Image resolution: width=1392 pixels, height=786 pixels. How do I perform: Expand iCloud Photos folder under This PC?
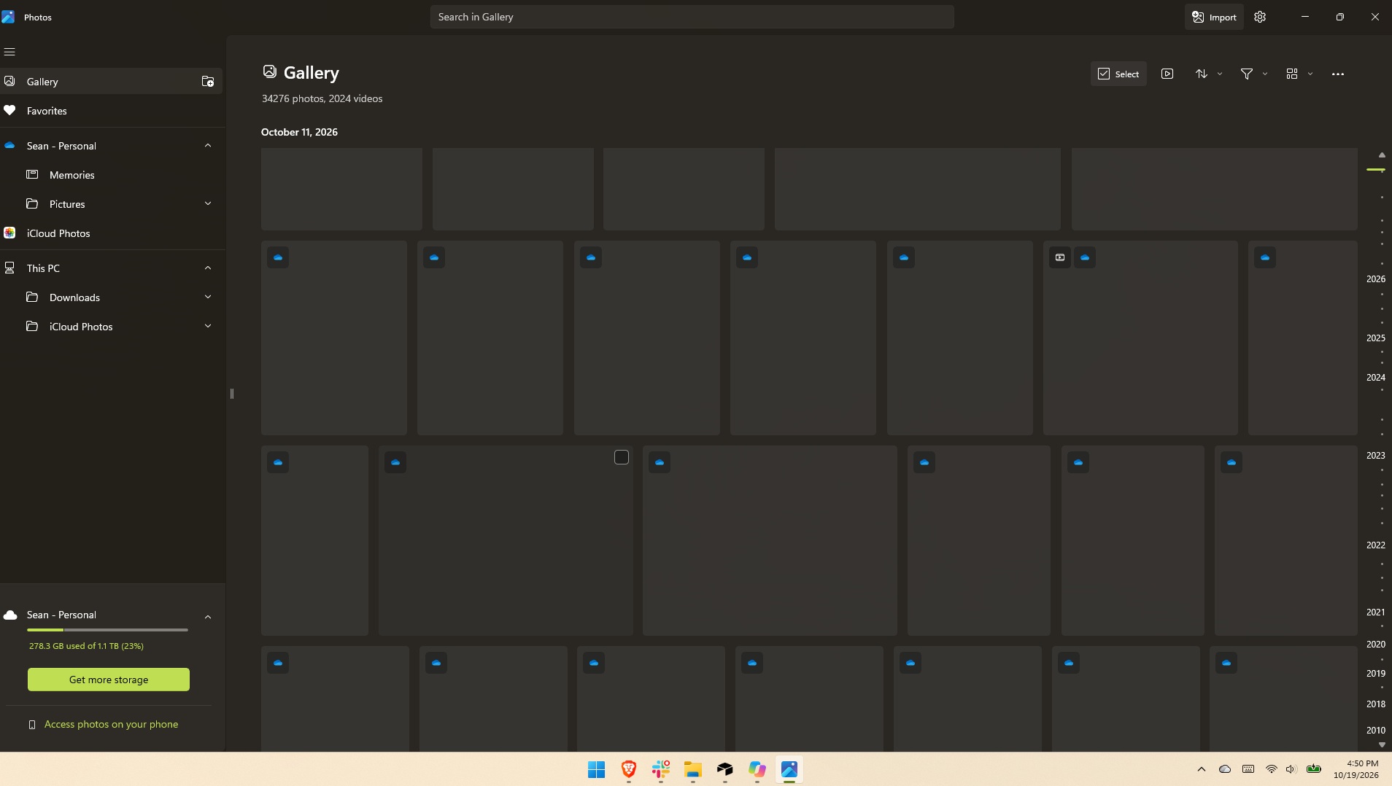[x=208, y=327]
